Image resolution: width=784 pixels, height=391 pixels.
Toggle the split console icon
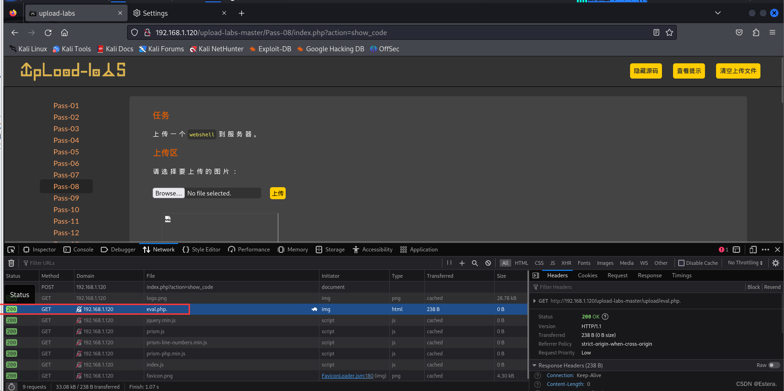pyautogui.click(x=736, y=250)
